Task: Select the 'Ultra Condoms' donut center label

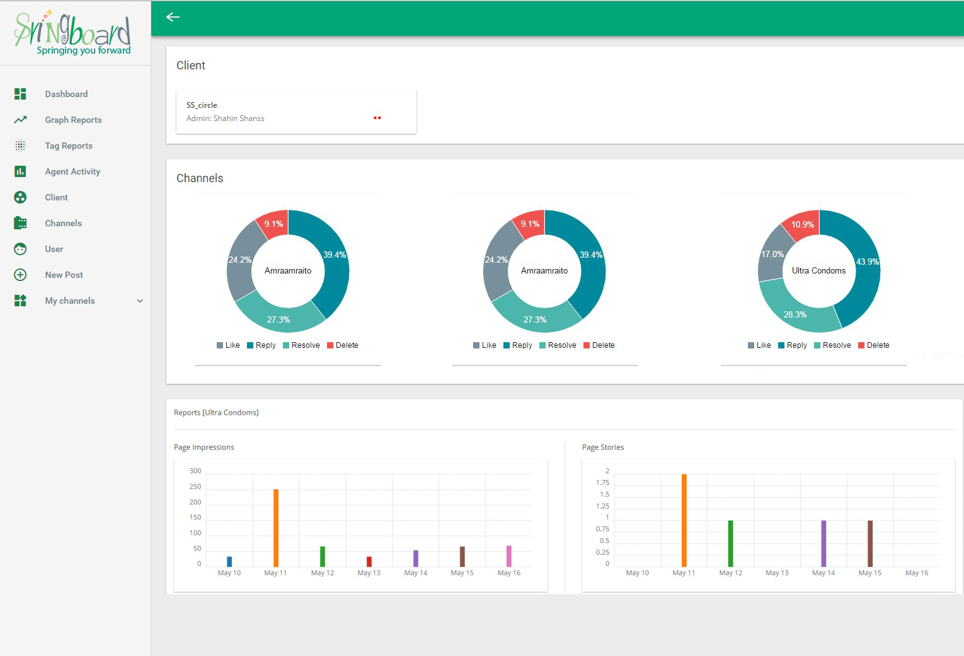Action: (818, 270)
